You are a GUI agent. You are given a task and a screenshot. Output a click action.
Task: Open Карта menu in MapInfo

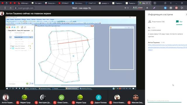pyautogui.click(x=44, y=20)
